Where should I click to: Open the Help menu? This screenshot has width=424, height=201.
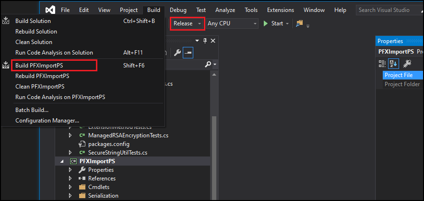point(340,10)
